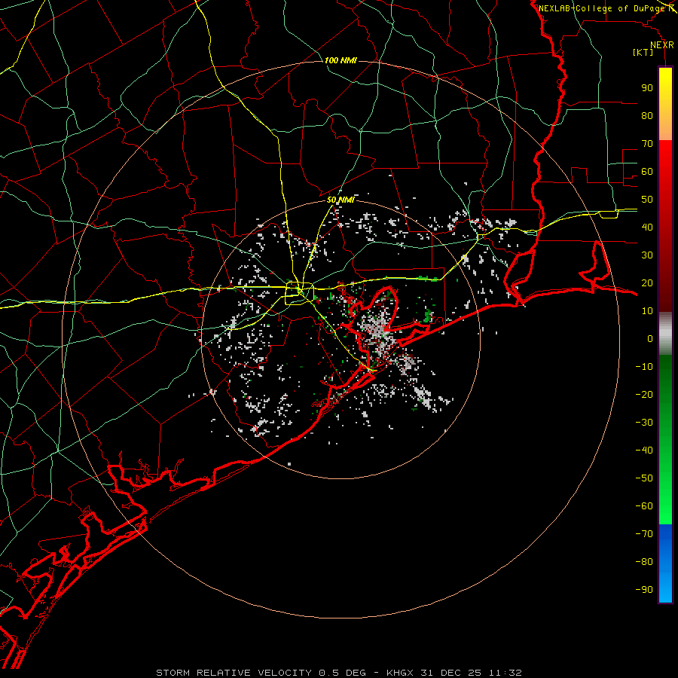
Task: Click the -90 value on the velocity scale
Action: [x=644, y=590]
